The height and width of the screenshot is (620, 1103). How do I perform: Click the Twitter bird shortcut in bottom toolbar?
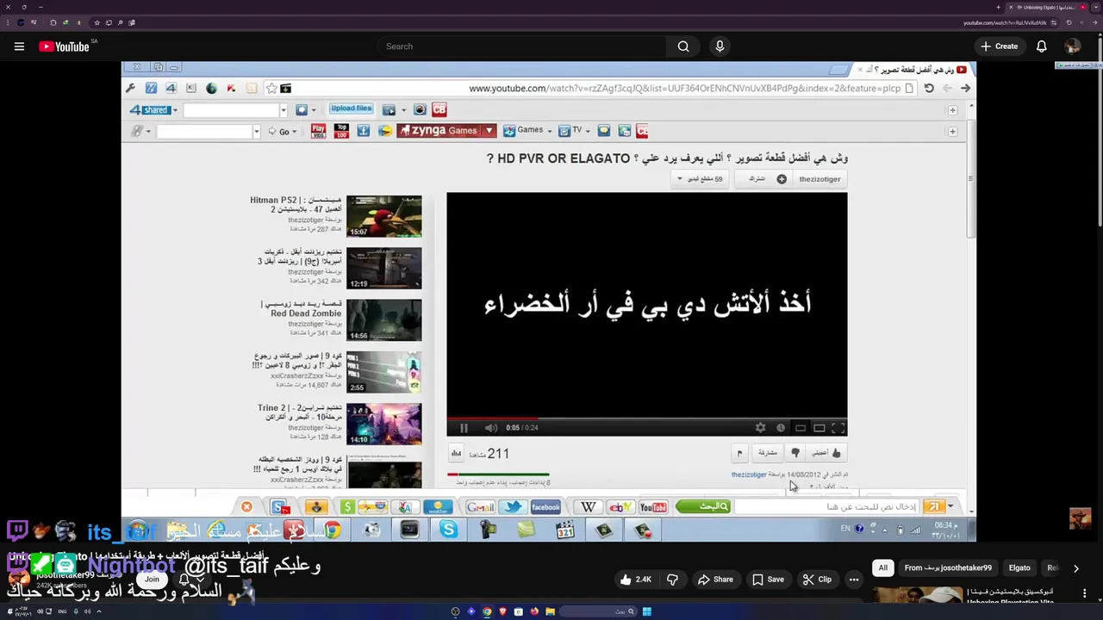click(x=514, y=507)
